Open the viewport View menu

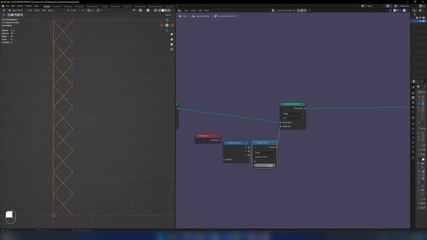30,11
